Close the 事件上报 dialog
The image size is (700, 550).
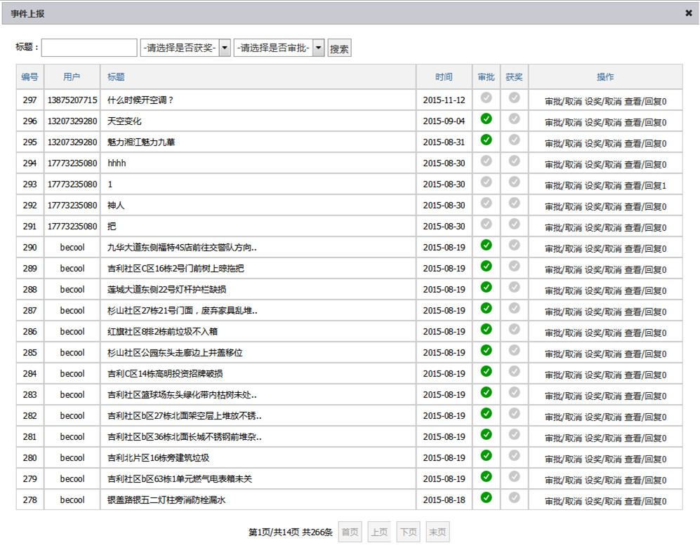(x=689, y=13)
